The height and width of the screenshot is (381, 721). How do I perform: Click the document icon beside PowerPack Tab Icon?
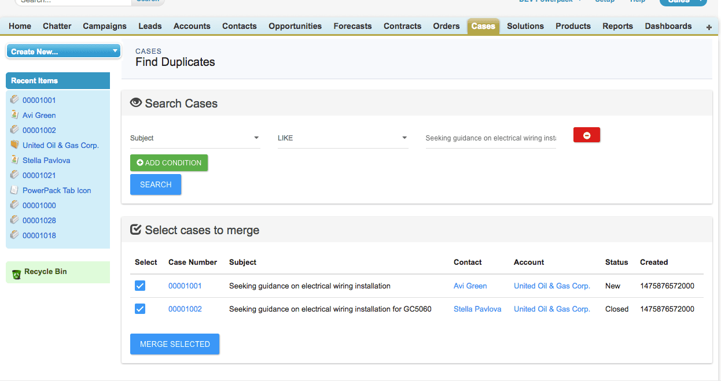pyautogui.click(x=14, y=190)
